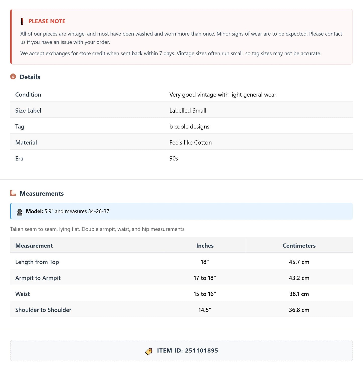The image size is (363, 370).
Task: Click the model measurements 34-26-37 text
Action: 99,211
